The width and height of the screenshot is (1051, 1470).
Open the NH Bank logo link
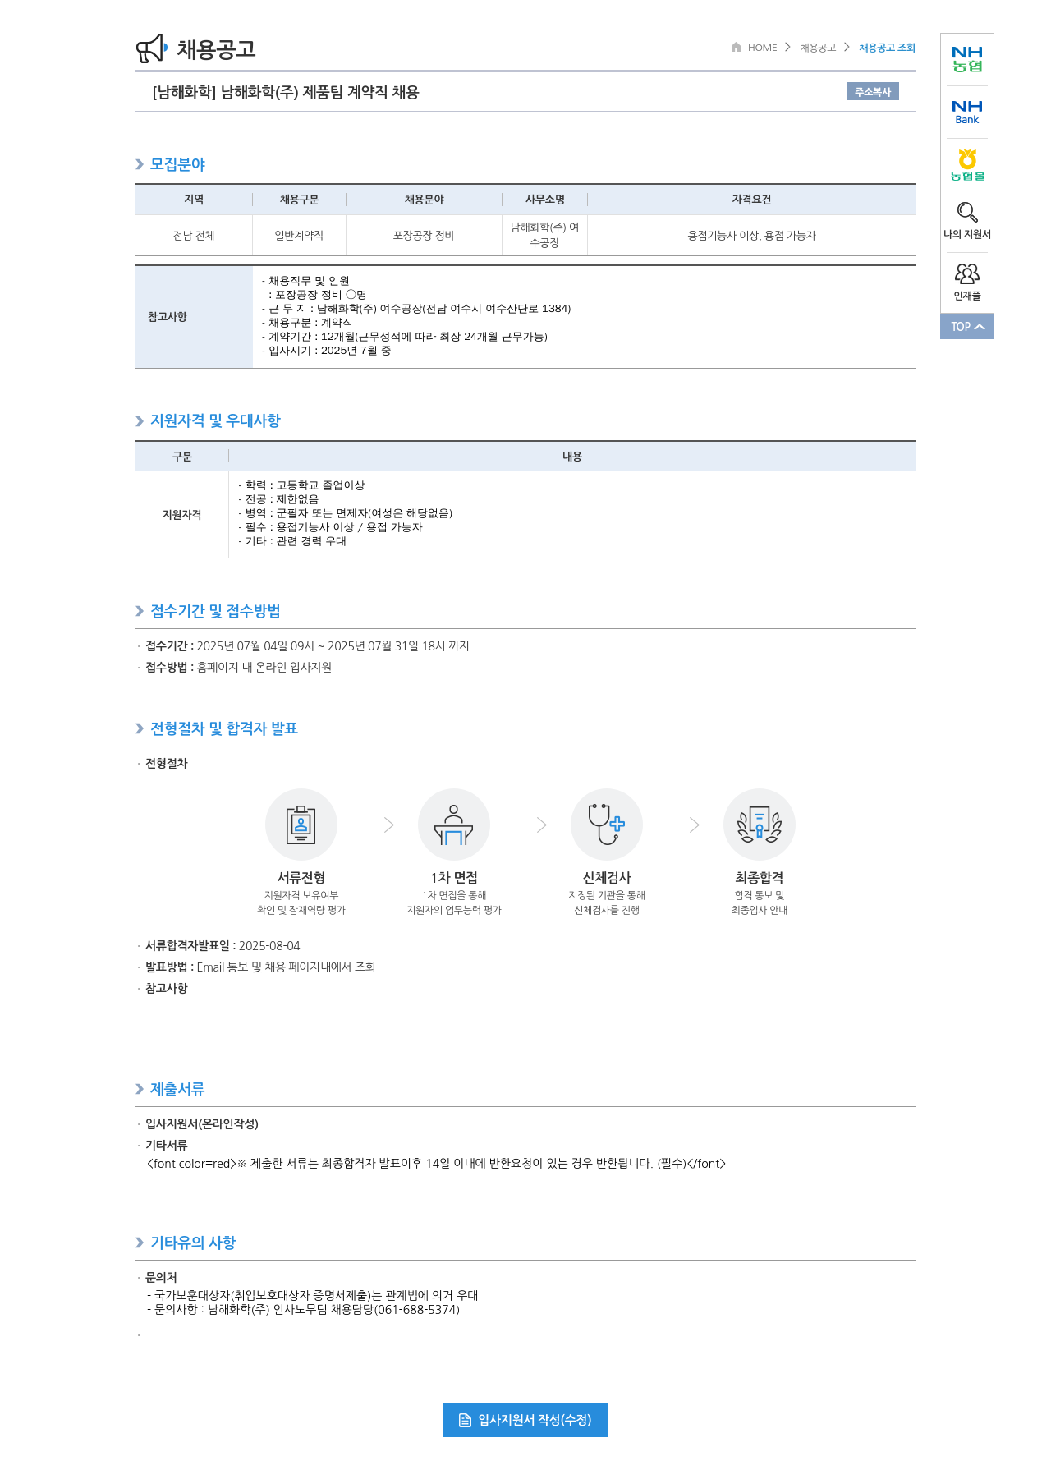967,113
